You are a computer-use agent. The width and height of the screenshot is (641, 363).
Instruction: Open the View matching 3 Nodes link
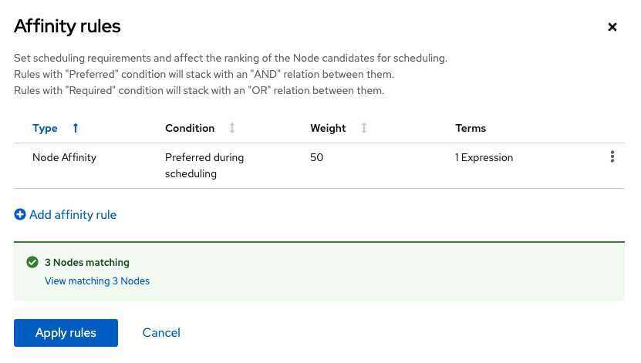pyautogui.click(x=97, y=281)
